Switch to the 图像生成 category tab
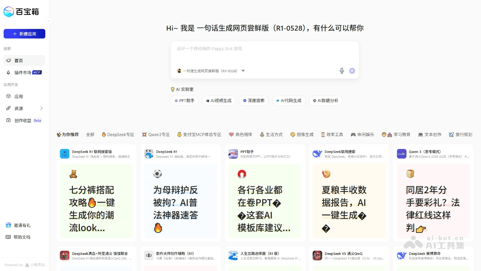 302,134
